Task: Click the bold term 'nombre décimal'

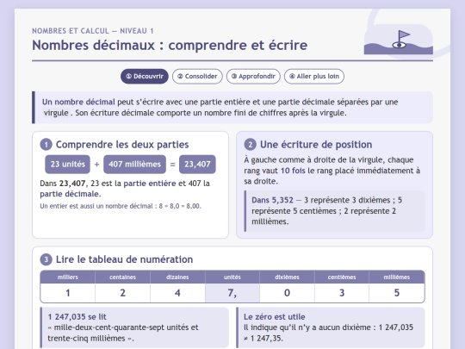Action: pos(84,102)
